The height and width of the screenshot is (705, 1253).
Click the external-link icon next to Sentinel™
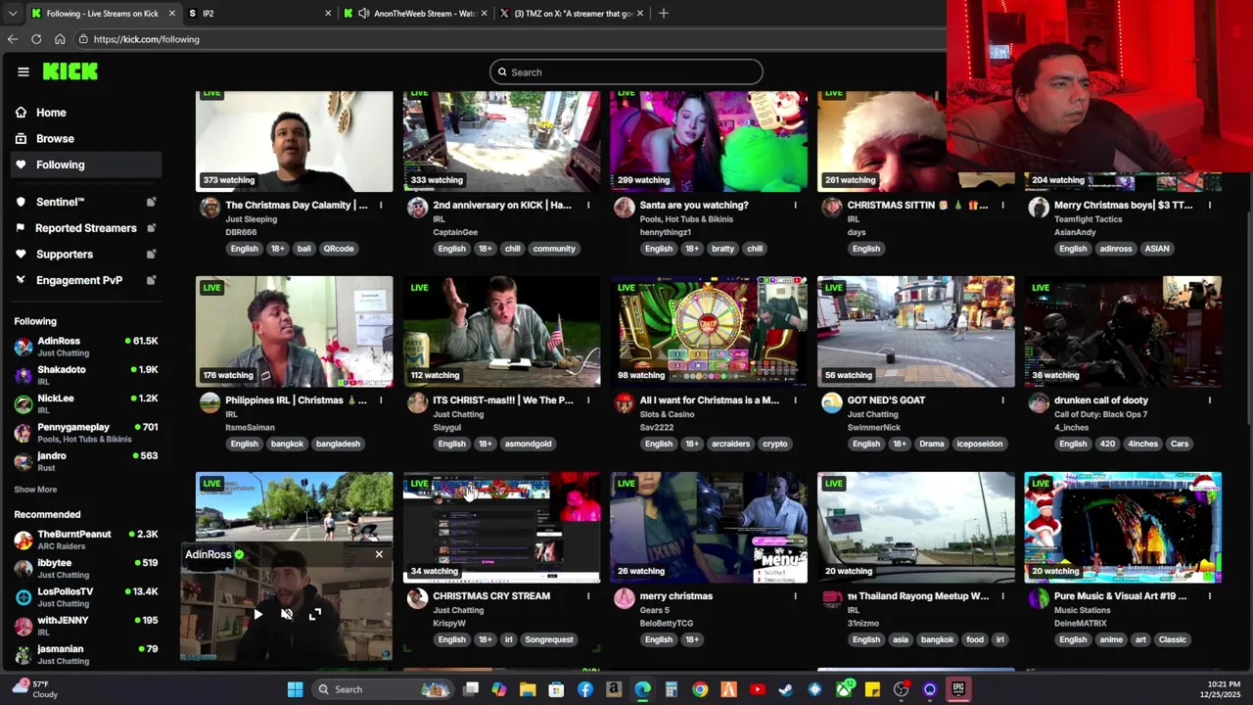click(x=151, y=202)
